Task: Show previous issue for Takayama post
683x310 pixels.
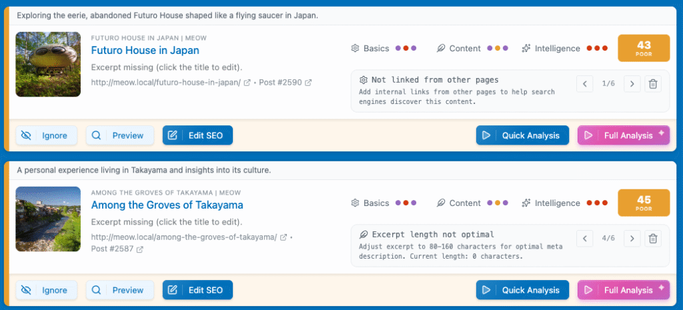Action: [x=585, y=239]
